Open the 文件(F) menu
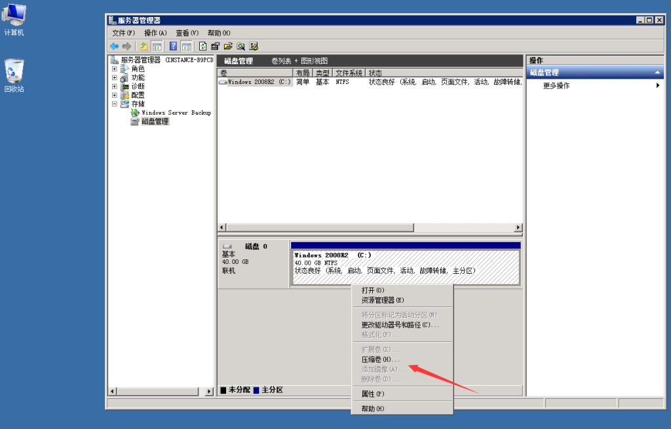 pos(123,33)
